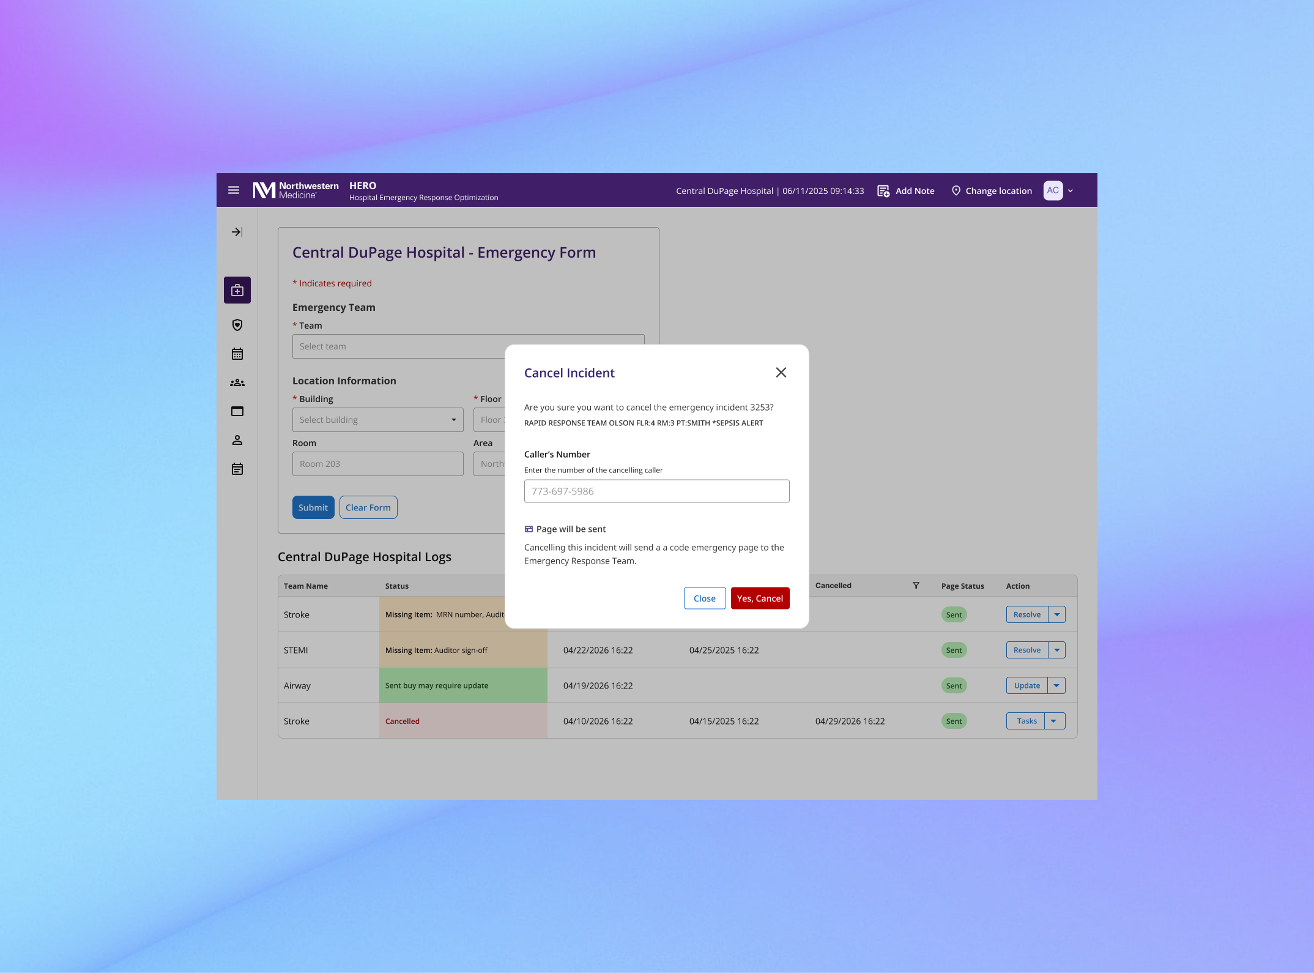The image size is (1314, 973).
Task: Click the Add Note icon
Action: (883, 191)
